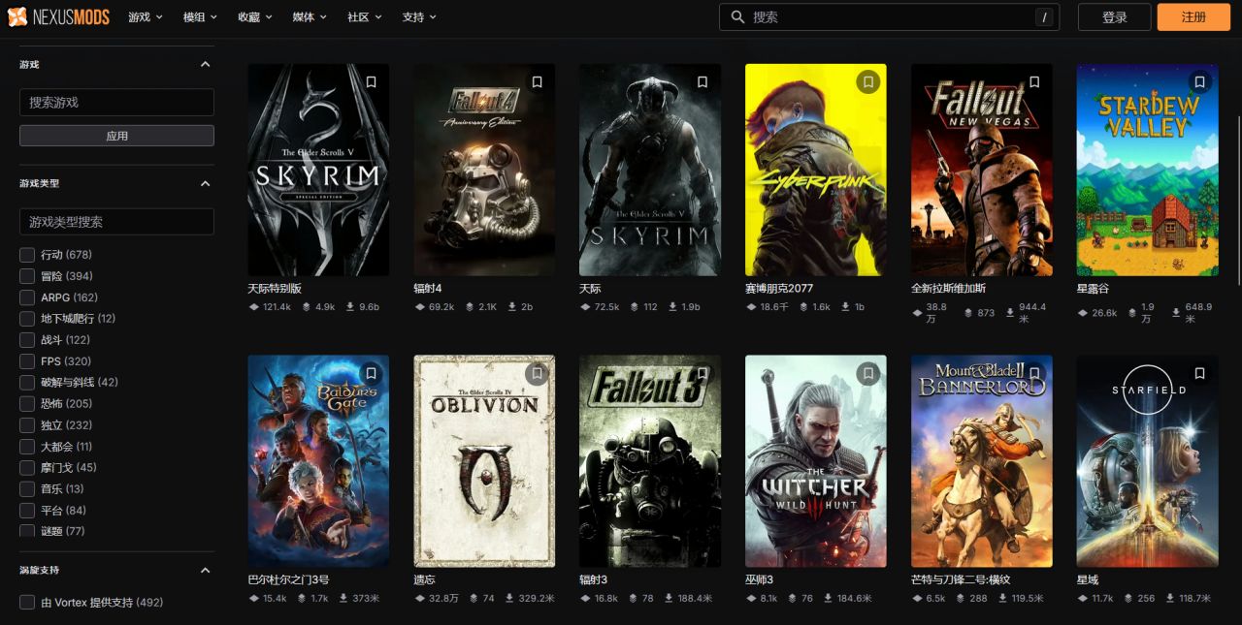Image resolution: width=1242 pixels, height=625 pixels.
Task: Tick the 地下城爬行 (12) checkbox
Action: (27, 319)
